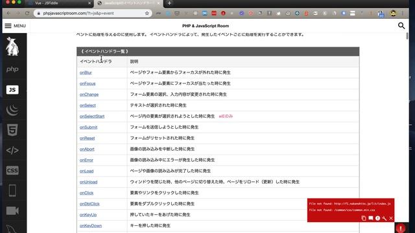The height and width of the screenshot is (233, 415).
Task: Reload the page
Action: tap(27, 13)
